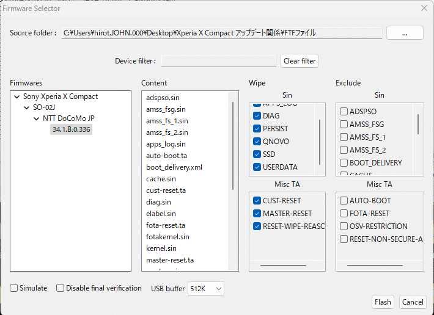This screenshot has height=315, width=434.
Task: Select boot_delivery.xml in Content list
Action: point(174,167)
